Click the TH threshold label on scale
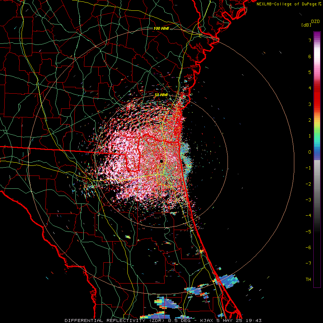This screenshot has height=323, width=323. coord(308,280)
